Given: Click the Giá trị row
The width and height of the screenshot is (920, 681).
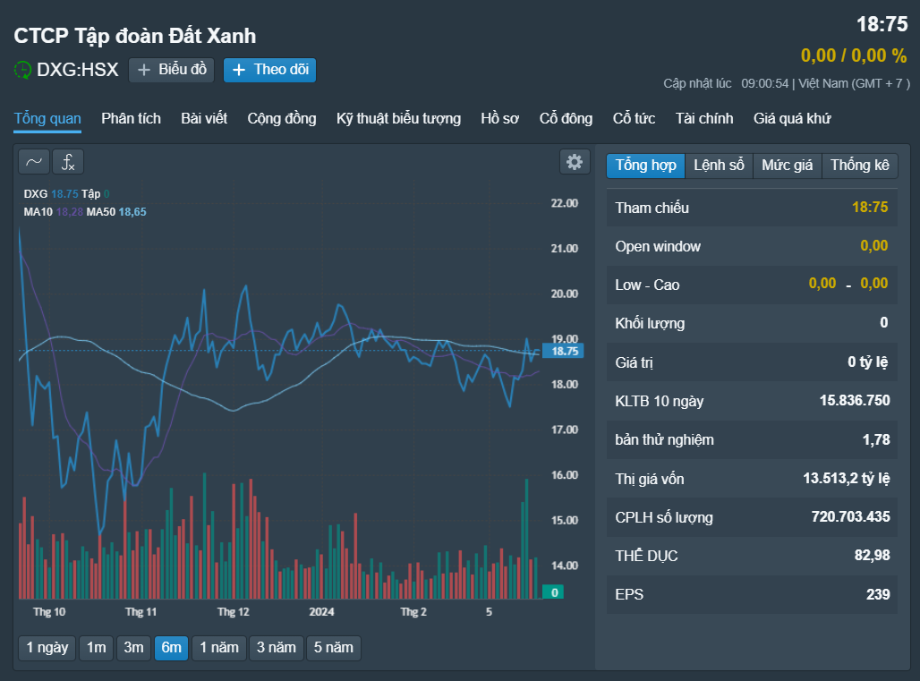Looking at the screenshot, I should (752, 362).
